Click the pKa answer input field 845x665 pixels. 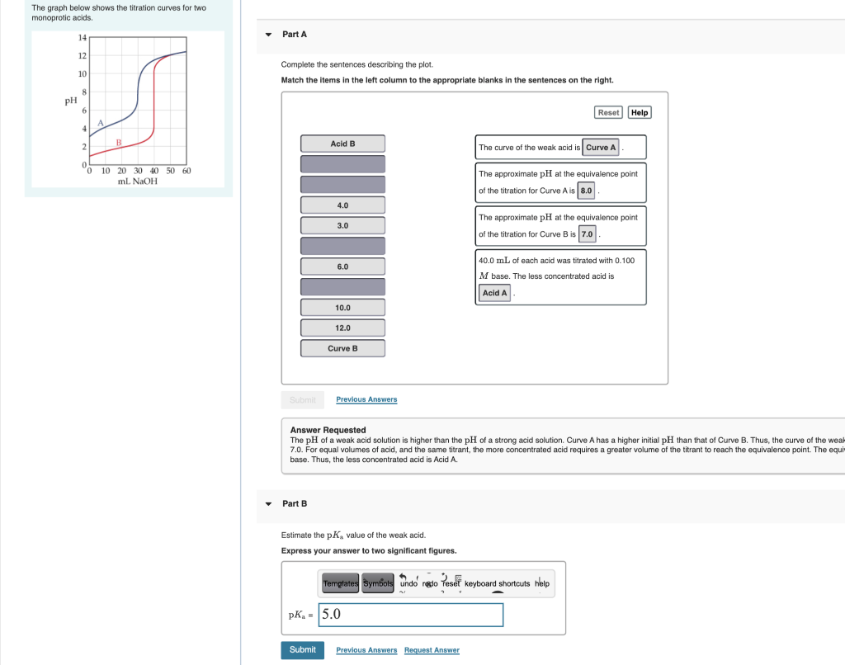pyautogui.click(x=411, y=615)
